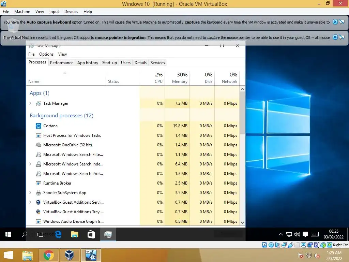Open Task Manager's File menu
The image size is (349, 262).
31,54
